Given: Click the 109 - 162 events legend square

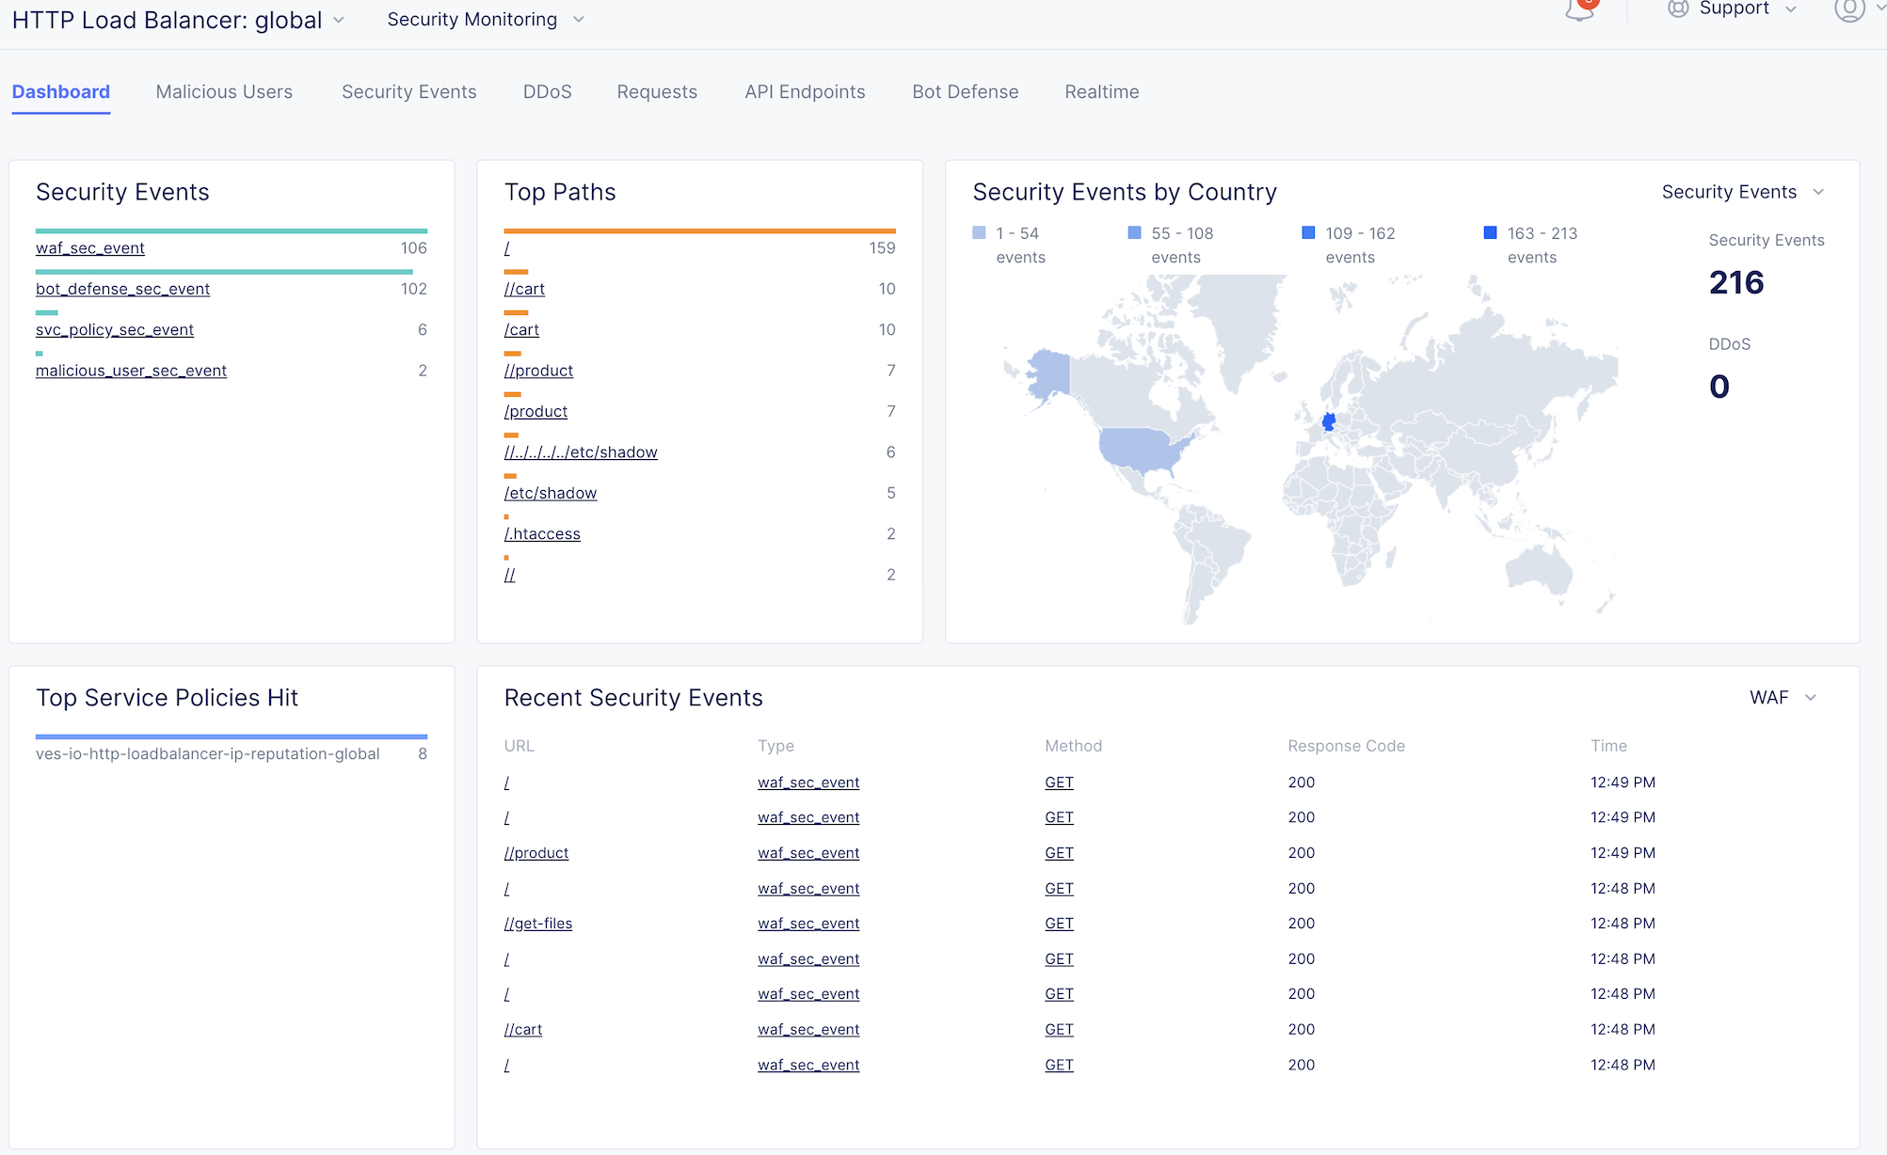Looking at the screenshot, I should pos(1308,233).
